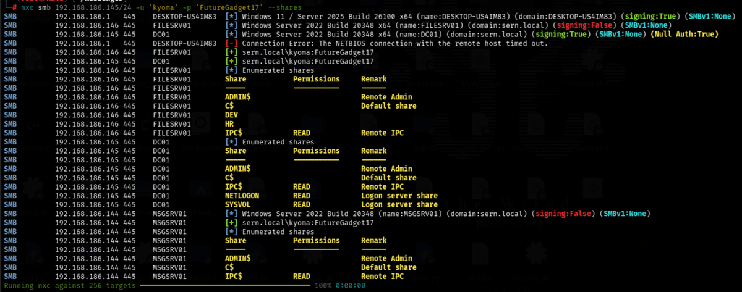Click the 'SYSVOL' share name
The height and width of the screenshot is (292, 742).
pos(238,204)
